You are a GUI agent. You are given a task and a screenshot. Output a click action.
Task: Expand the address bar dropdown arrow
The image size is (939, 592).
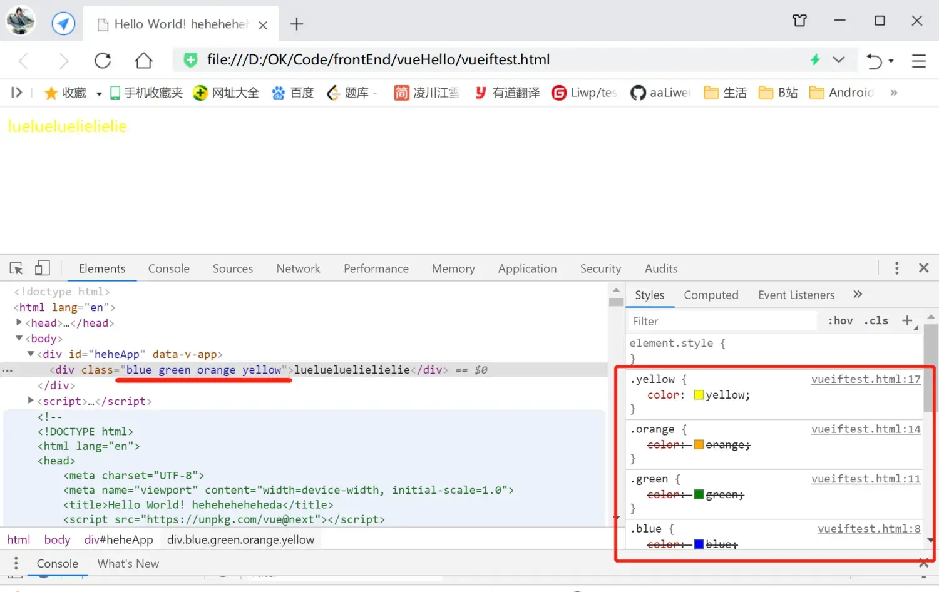coord(839,59)
